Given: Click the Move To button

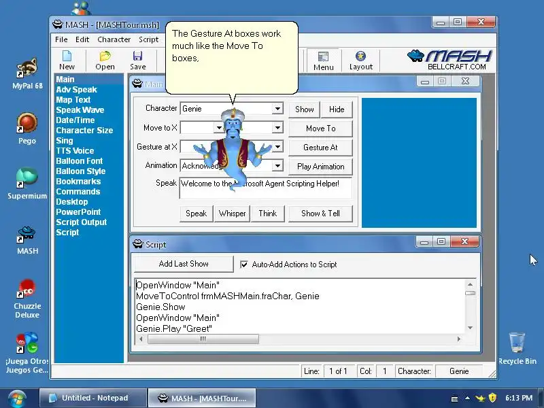Looking at the screenshot, I should pos(320,129).
